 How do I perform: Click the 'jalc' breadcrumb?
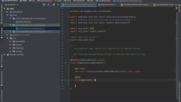click(x=90, y=1)
